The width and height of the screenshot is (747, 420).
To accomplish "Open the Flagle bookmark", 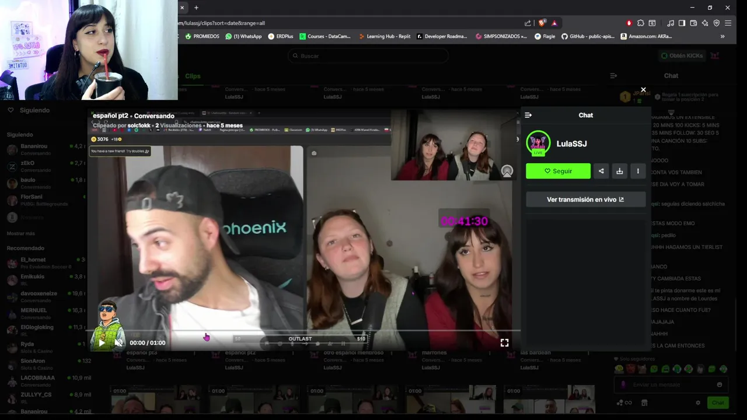I will tap(545, 36).
